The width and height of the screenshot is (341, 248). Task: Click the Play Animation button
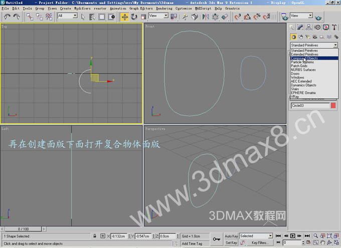tap(293, 236)
